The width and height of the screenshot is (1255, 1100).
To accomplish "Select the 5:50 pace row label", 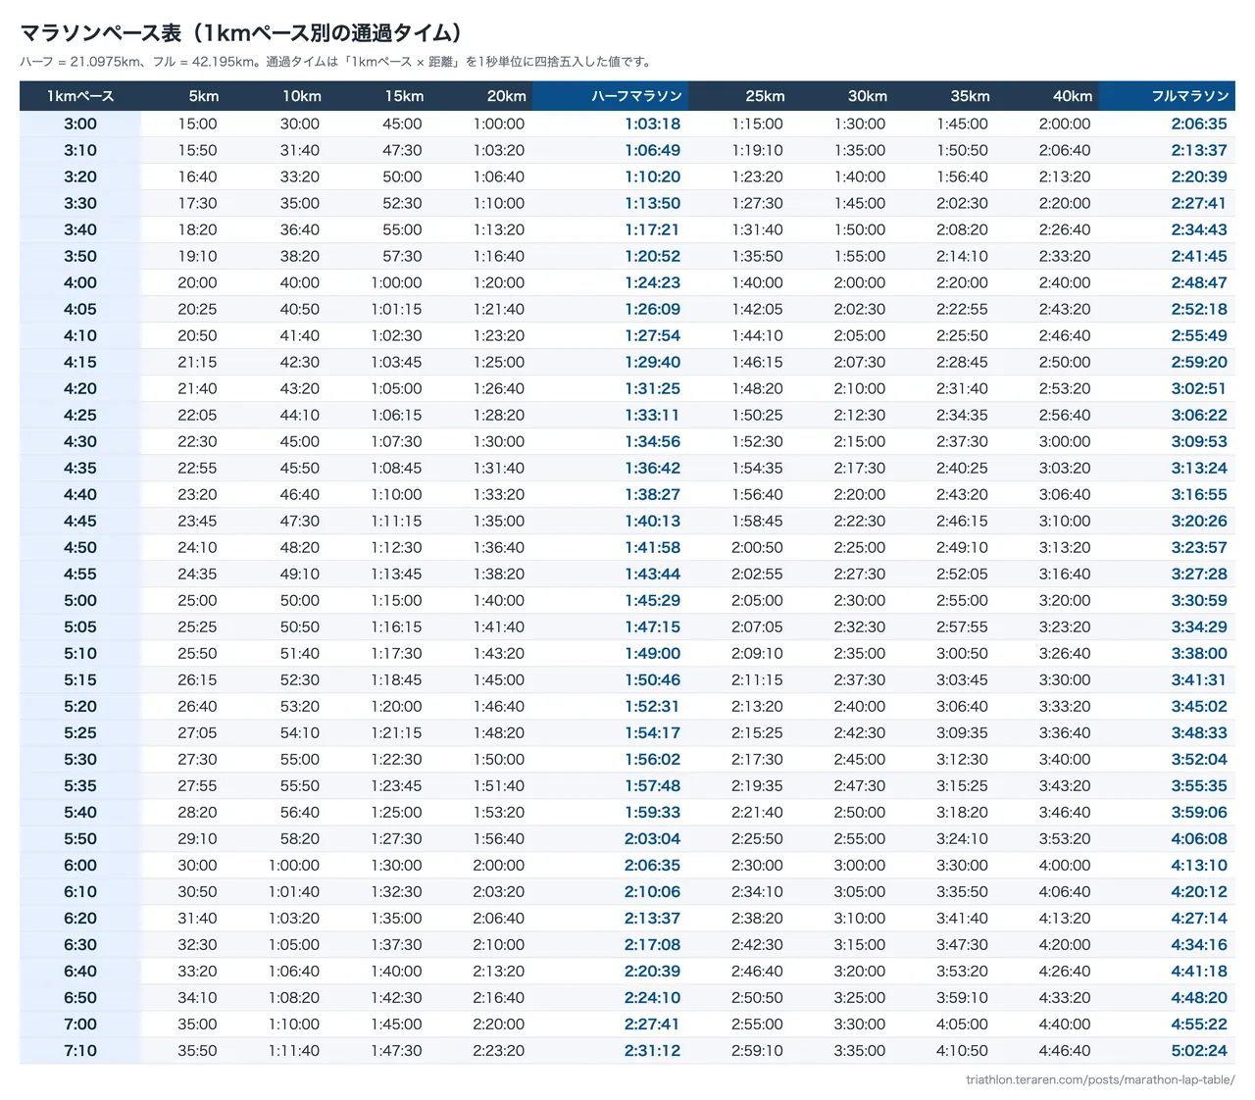I will [x=80, y=838].
